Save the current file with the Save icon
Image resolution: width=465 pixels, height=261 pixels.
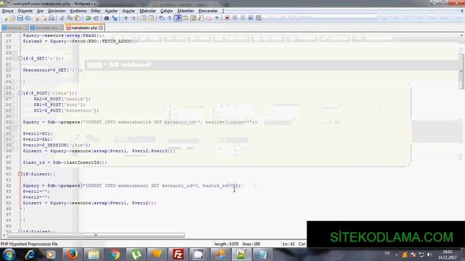click(20, 18)
